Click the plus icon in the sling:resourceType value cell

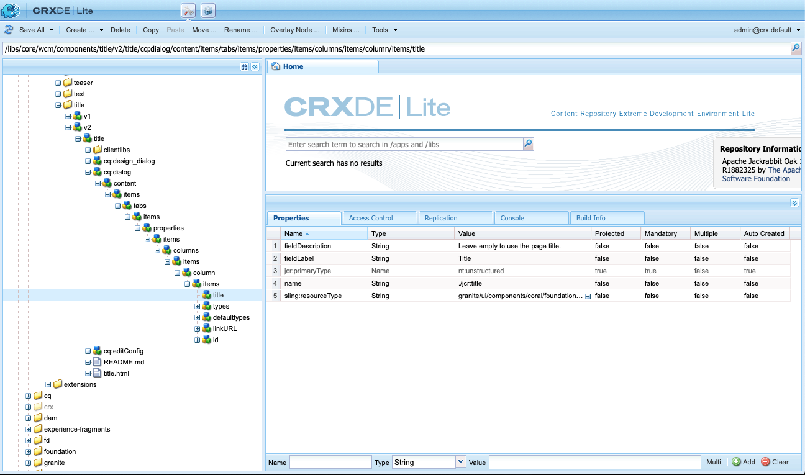(x=588, y=296)
